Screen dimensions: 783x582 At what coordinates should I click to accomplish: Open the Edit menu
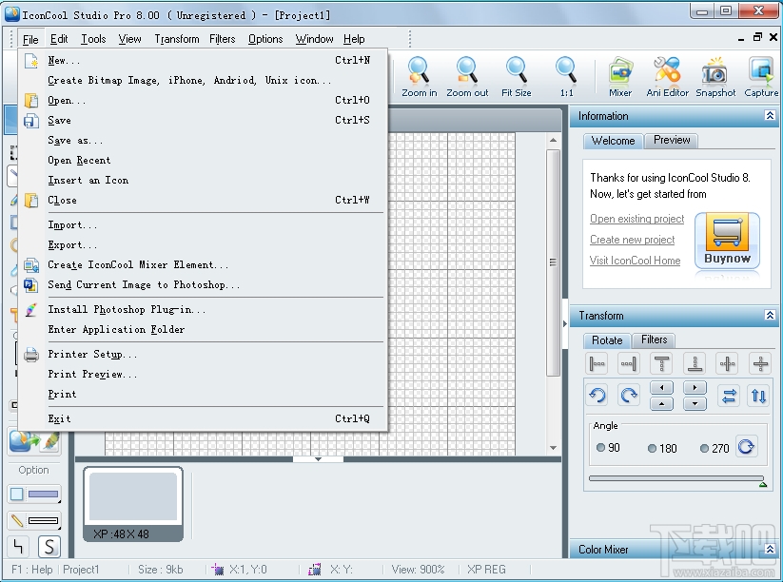[59, 39]
